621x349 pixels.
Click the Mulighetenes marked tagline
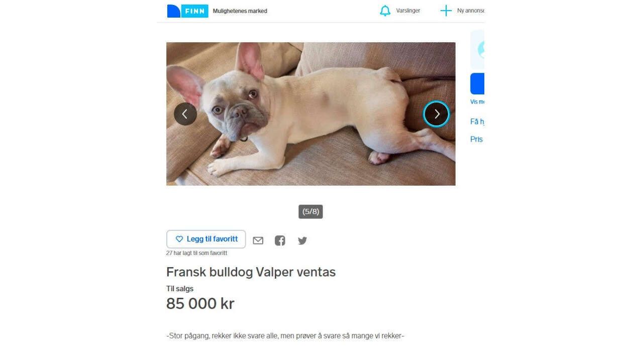[x=240, y=11]
